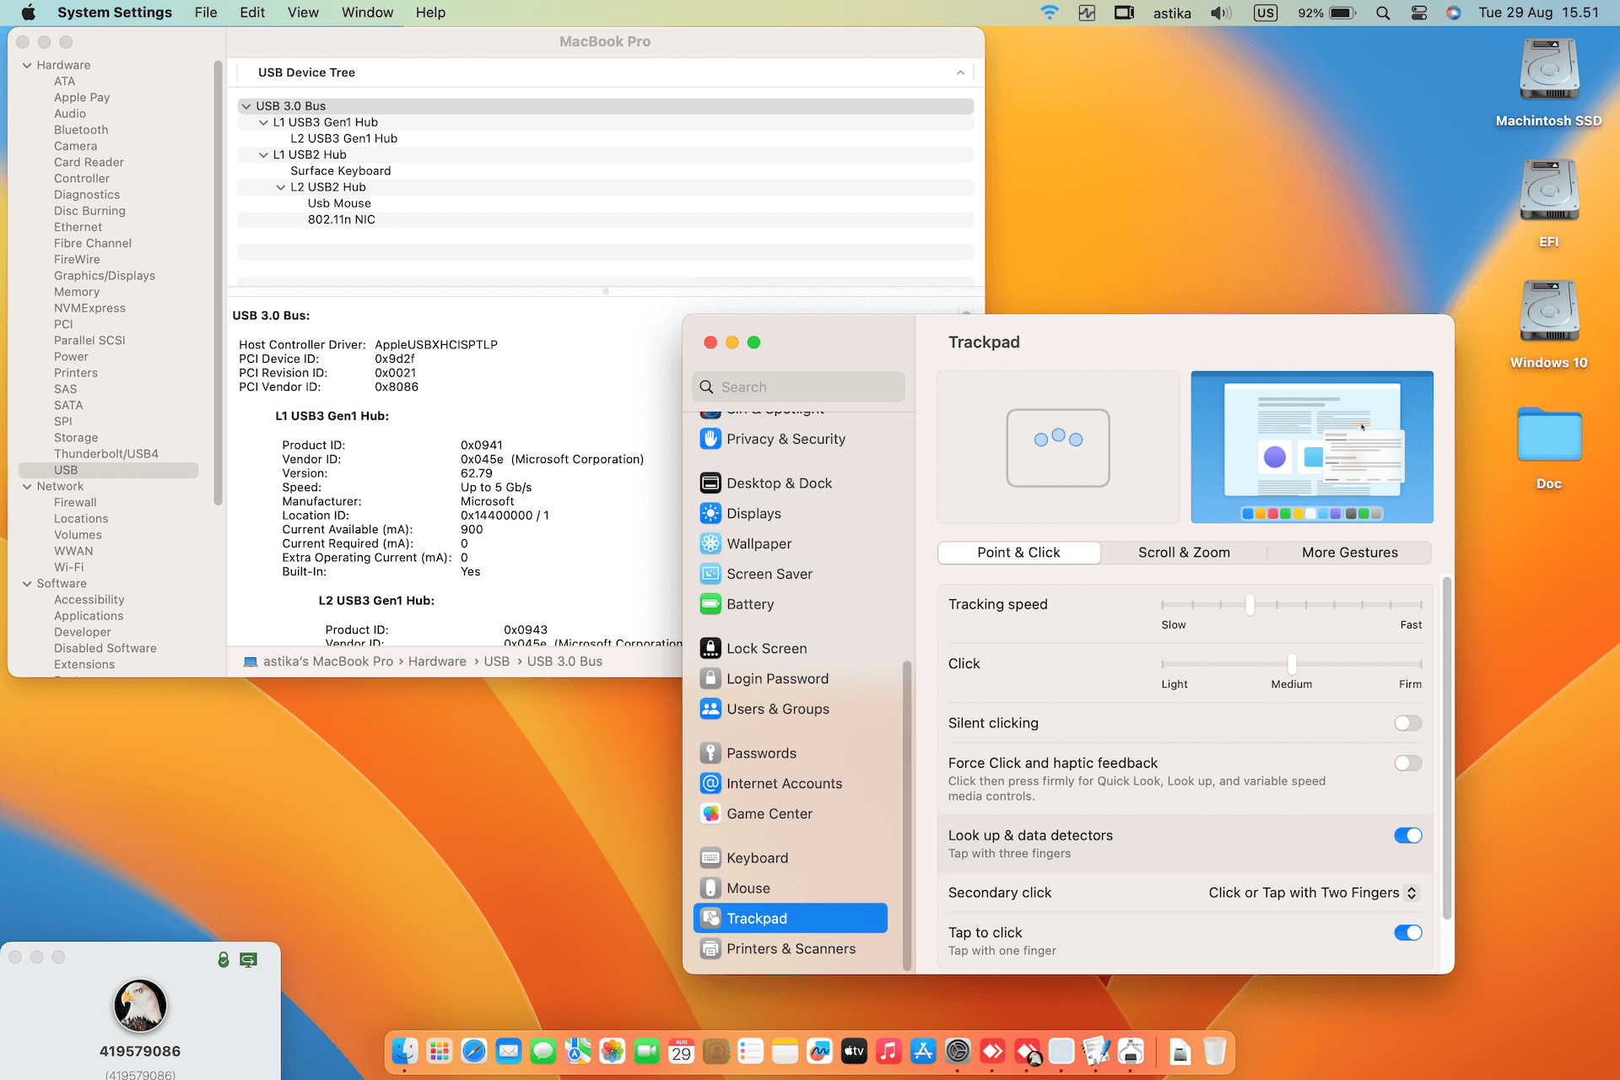Open Safari from the Dock
The width and height of the screenshot is (1620, 1080).
474,1051
